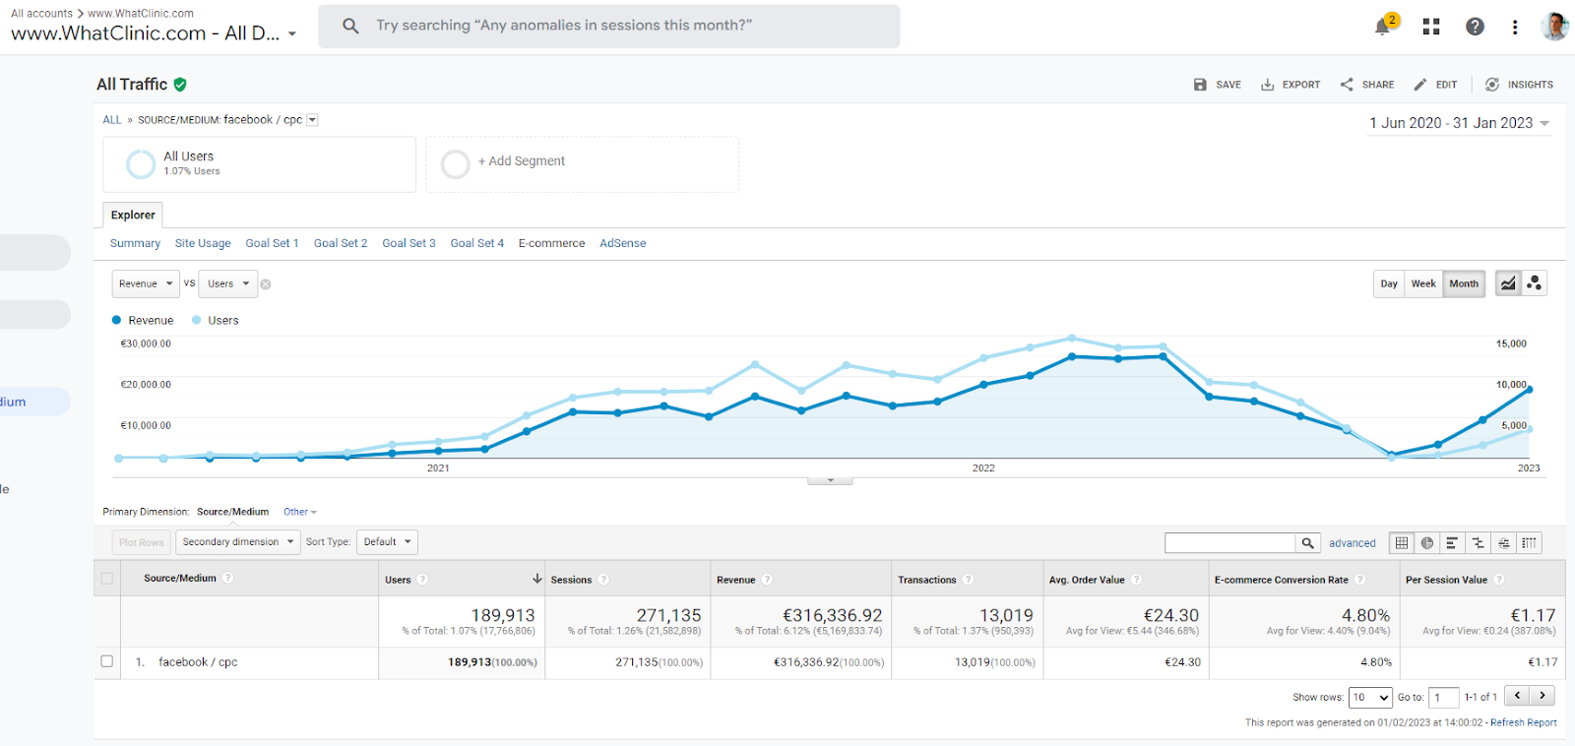This screenshot has width=1575, height=746.
Task: Click the table search input field
Action: pos(1229,542)
